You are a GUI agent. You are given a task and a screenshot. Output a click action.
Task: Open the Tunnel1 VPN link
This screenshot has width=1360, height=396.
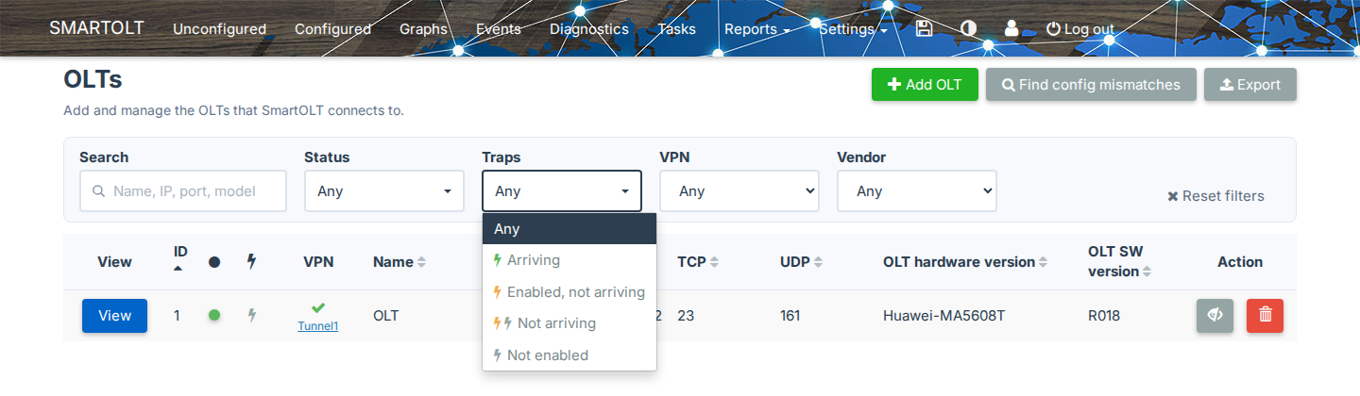coord(318,326)
